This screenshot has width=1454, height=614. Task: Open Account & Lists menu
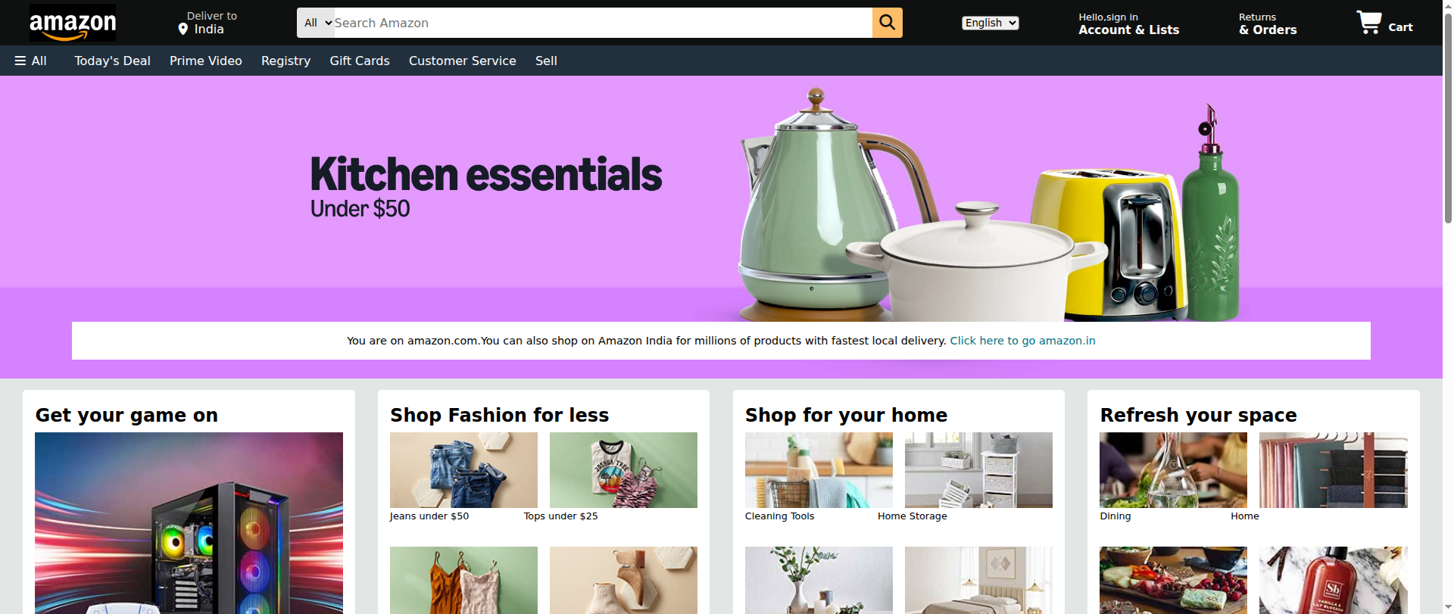click(x=1128, y=23)
